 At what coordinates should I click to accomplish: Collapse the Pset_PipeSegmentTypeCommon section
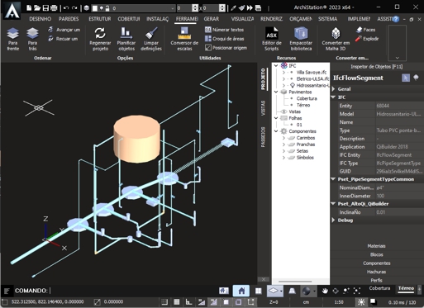click(x=333, y=179)
